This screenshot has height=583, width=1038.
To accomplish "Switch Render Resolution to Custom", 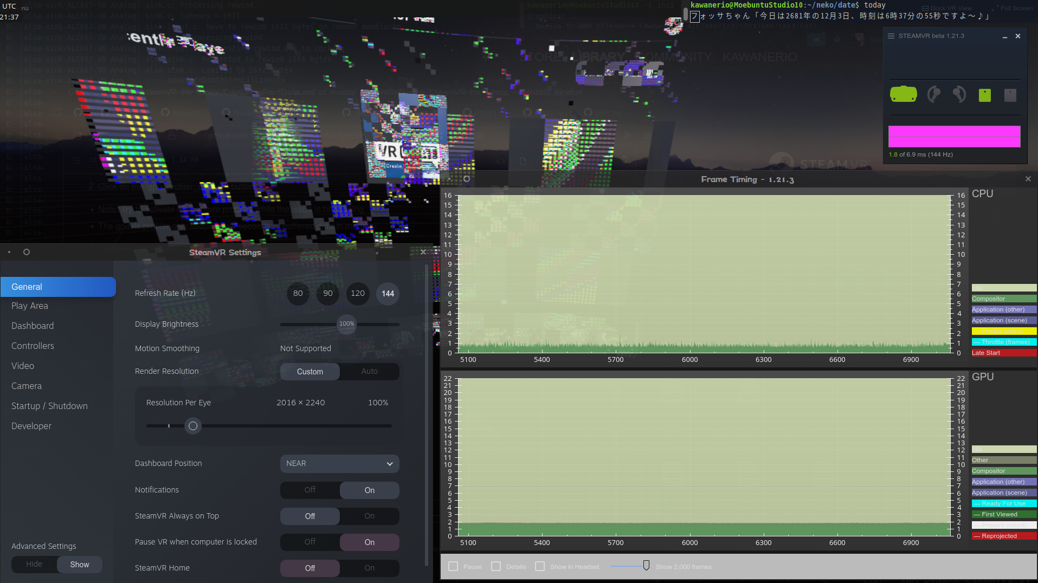I will (x=310, y=372).
